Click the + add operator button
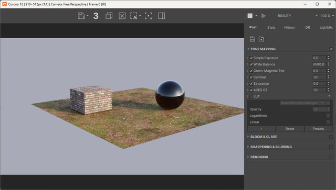The width and height of the screenshot is (336, 190). tap(261, 129)
